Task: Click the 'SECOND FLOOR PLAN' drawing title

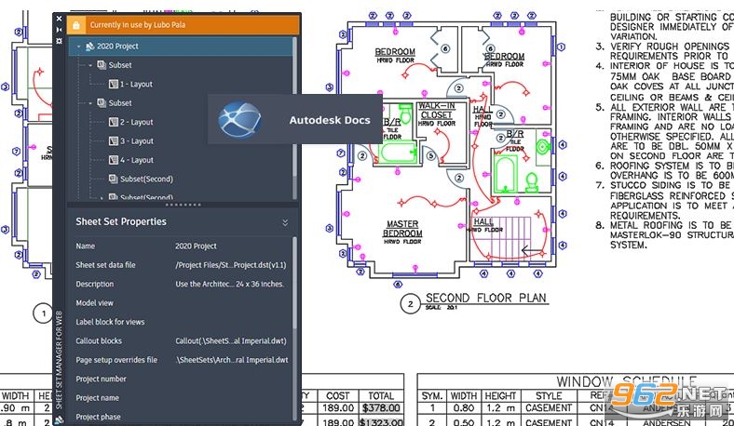Action: [485, 298]
